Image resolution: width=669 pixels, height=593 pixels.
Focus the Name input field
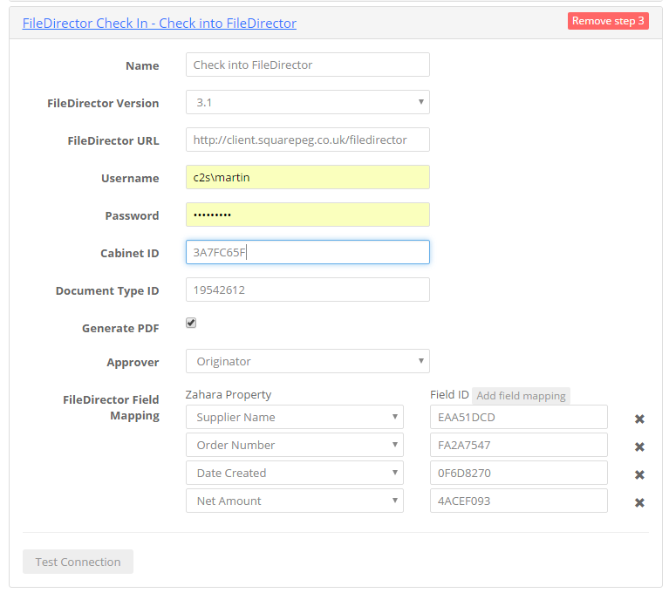tap(308, 65)
